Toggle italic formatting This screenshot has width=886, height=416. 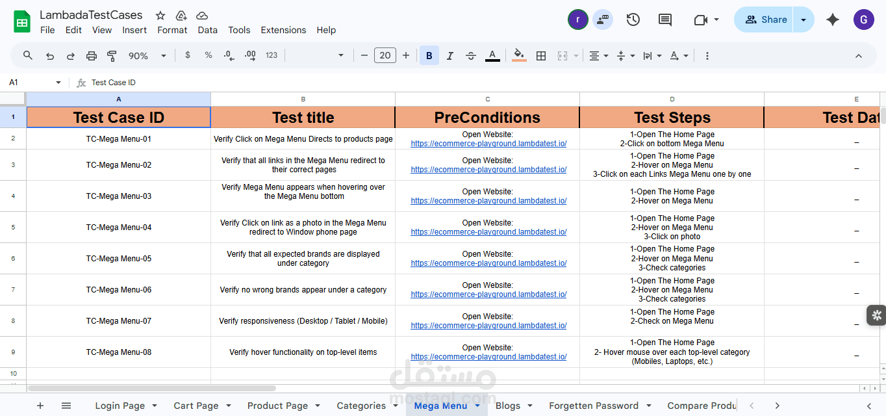point(450,56)
